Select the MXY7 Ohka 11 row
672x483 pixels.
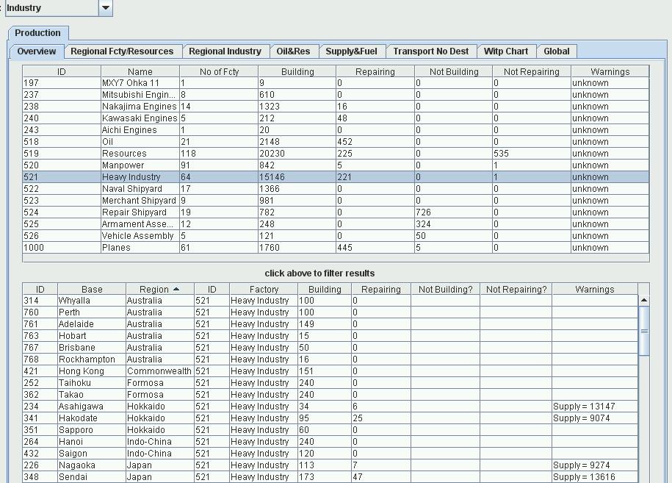click(336, 83)
